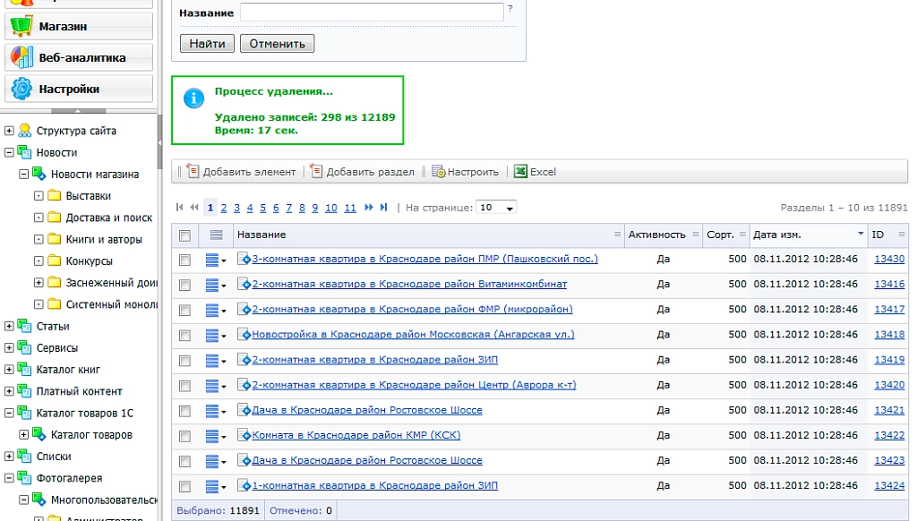Go to the previous pages arrow
The height and width of the screenshot is (521, 917).
tap(194, 207)
